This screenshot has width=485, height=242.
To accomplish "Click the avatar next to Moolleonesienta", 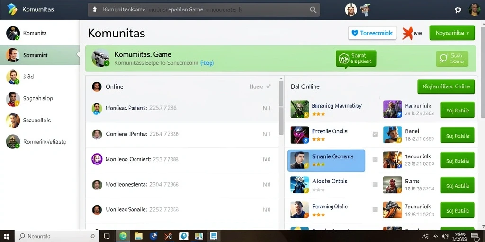I will [x=97, y=185].
